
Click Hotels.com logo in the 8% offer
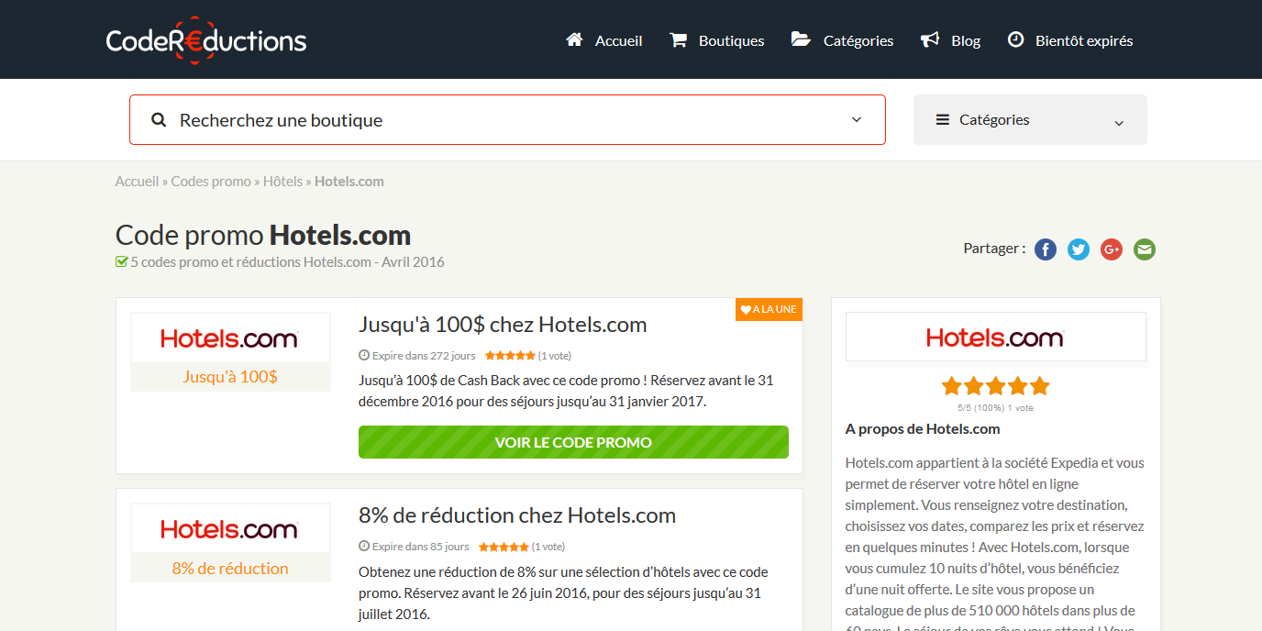230,529
